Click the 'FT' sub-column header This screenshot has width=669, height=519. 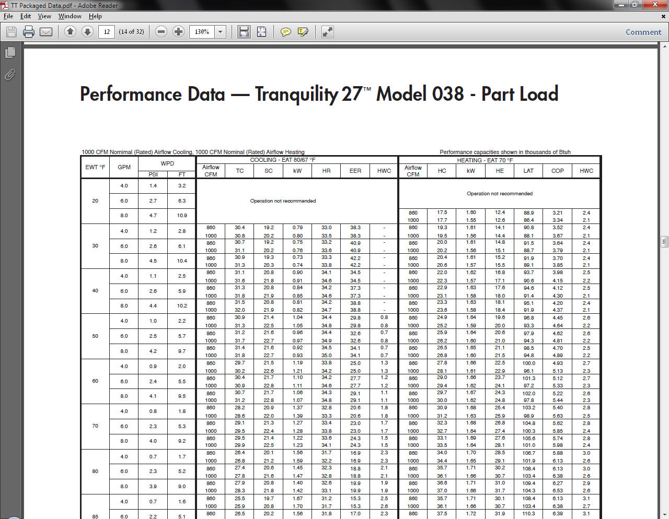[182, 174]
